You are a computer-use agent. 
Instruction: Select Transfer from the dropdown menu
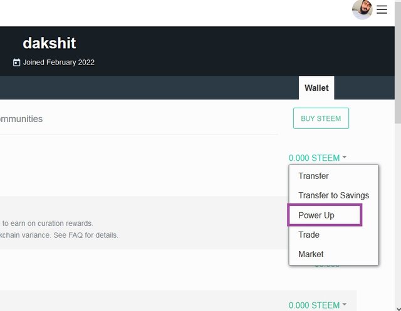(x=313, y=176)
